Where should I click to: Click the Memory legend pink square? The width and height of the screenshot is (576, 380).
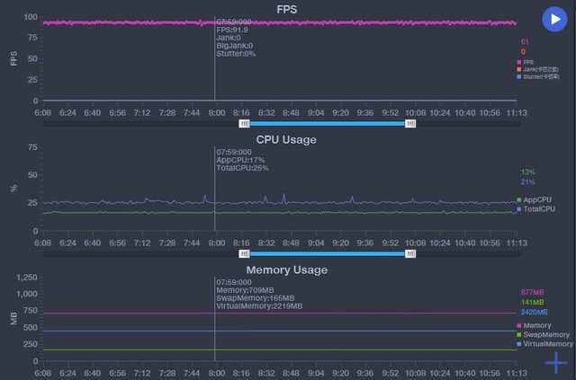coord(519,325)
